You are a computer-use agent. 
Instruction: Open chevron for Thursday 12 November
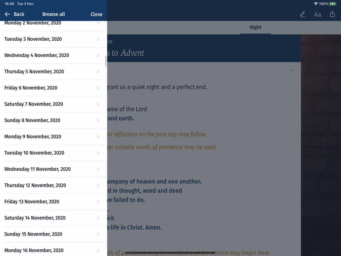click(98, 185)
